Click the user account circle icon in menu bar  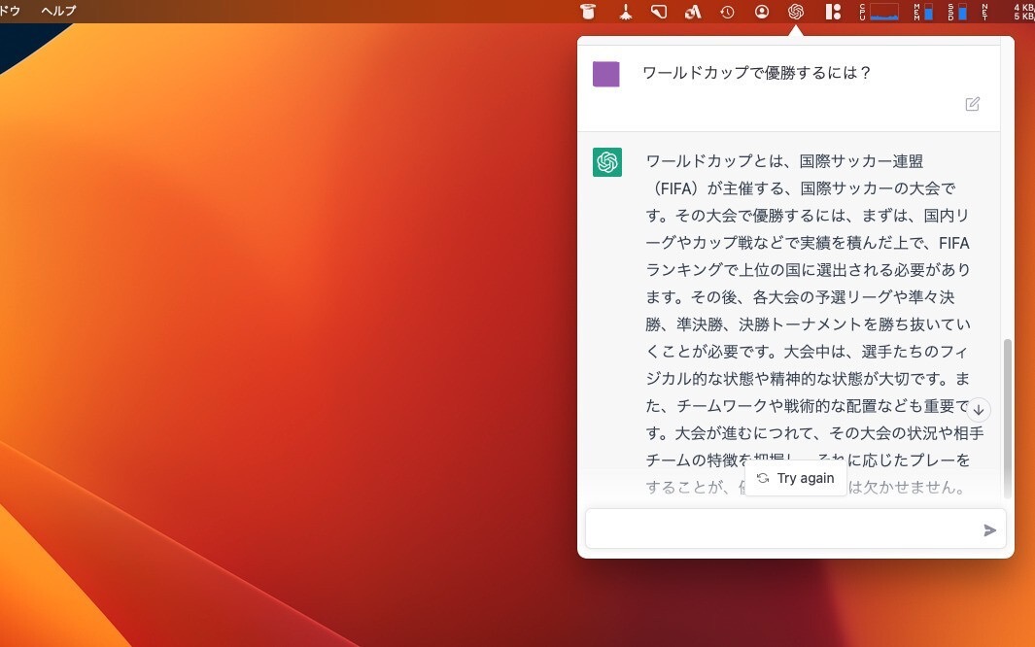pyautogui.click(x=762, y=12)
